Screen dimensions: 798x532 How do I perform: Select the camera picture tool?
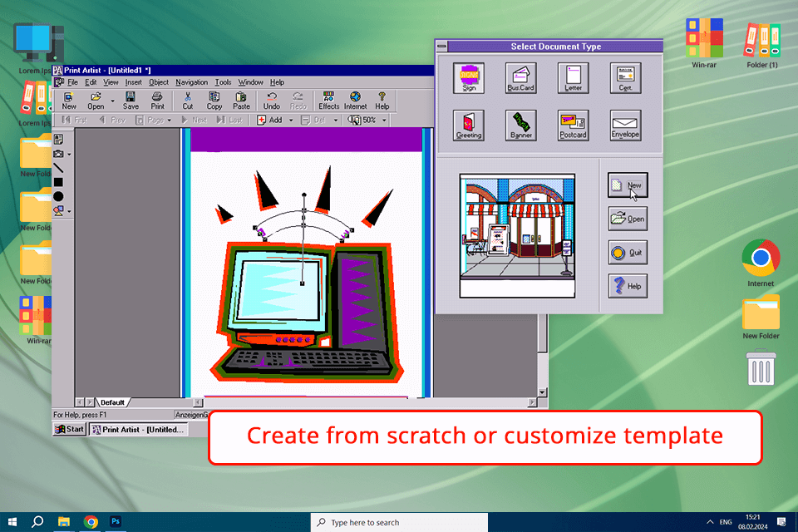pos(58,154)
